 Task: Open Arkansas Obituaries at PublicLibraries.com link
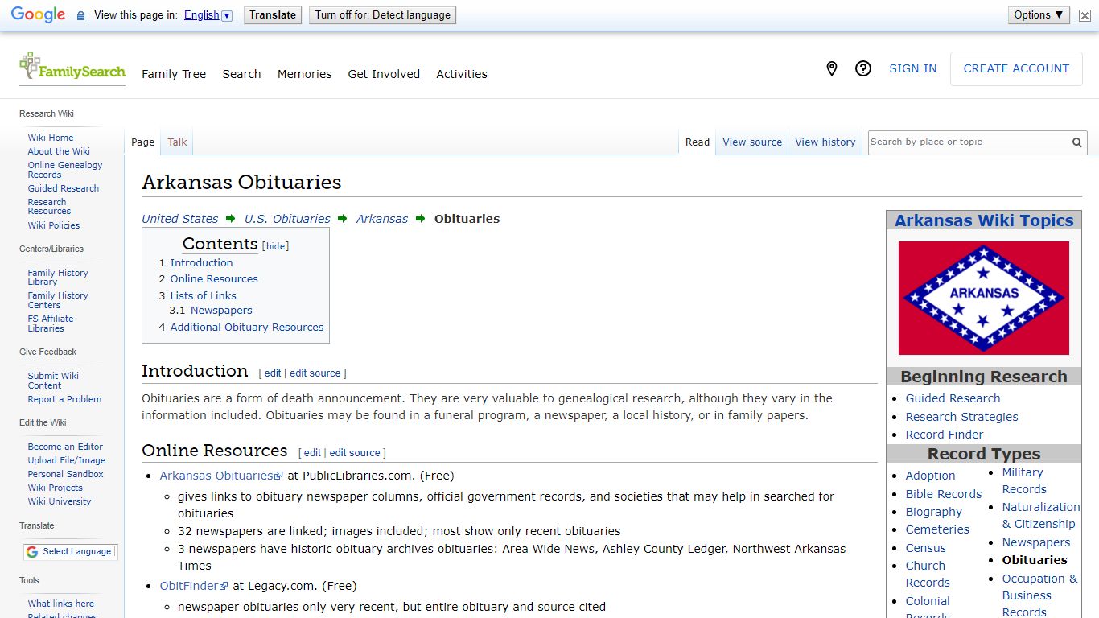[x=221, y=476]
